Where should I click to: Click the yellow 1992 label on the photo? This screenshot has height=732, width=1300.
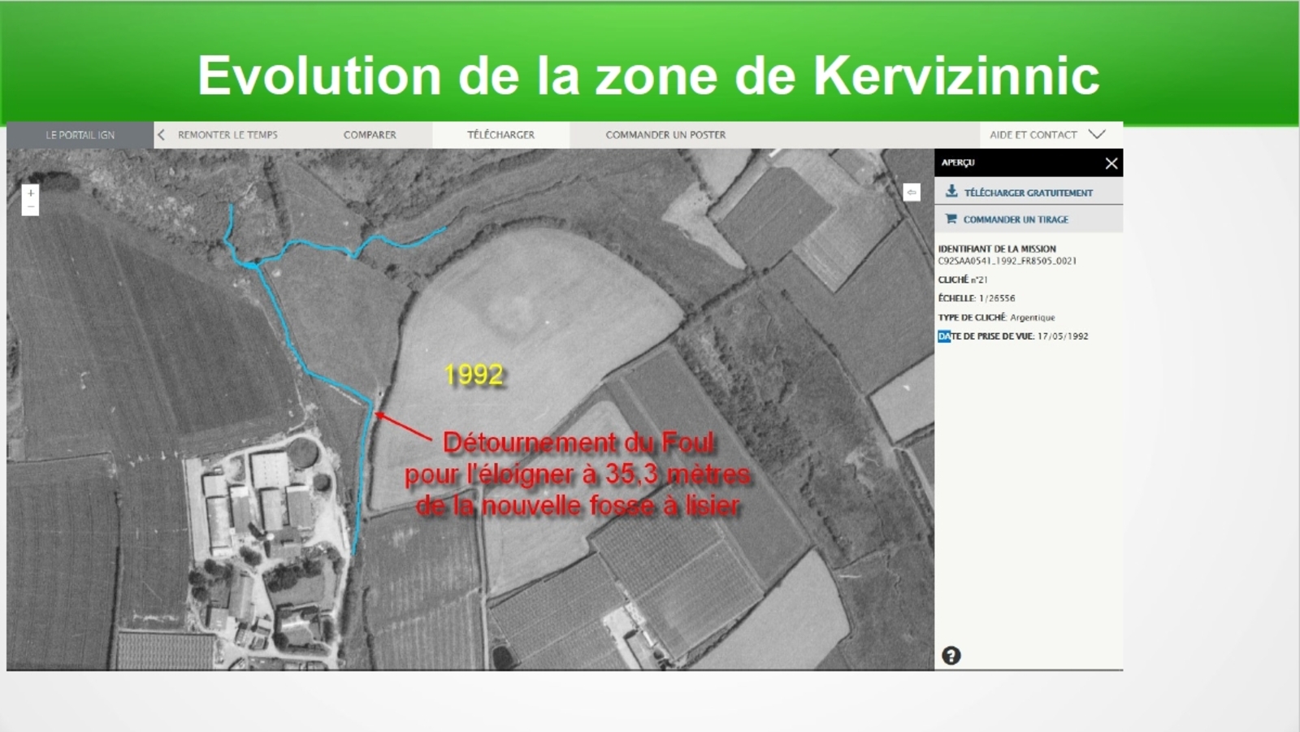474,375
